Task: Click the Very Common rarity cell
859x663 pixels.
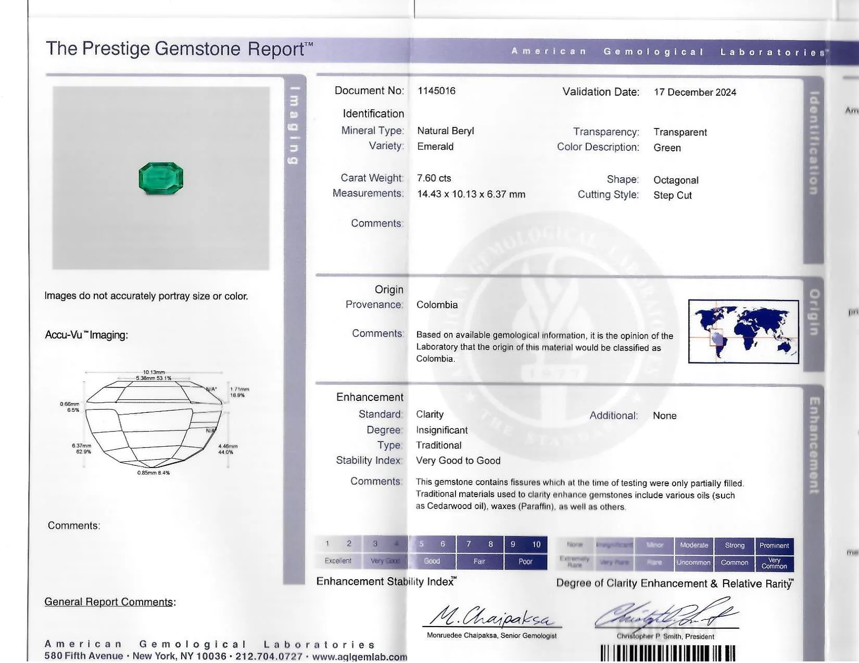Action: tap(774, 563)
